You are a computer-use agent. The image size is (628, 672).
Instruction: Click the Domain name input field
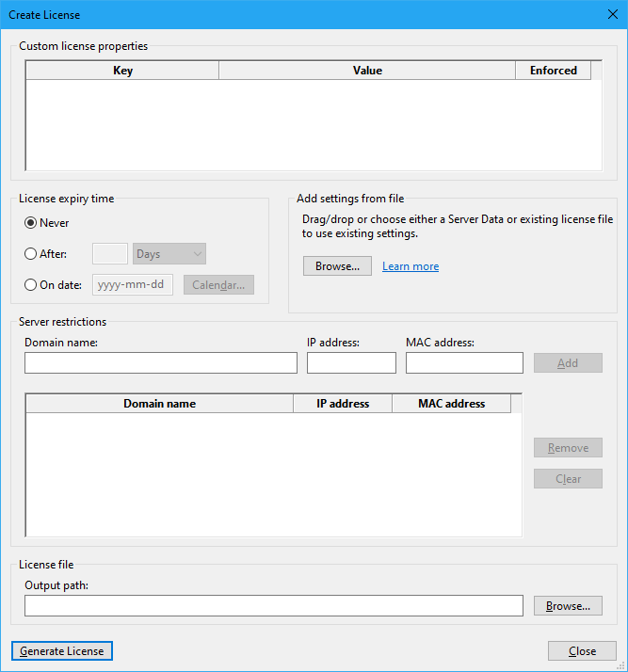161,363
